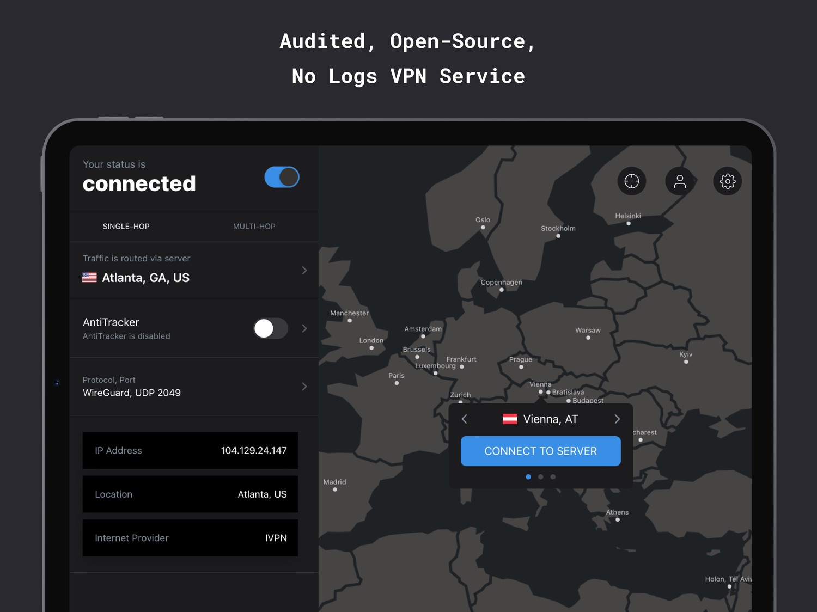The height and width of the screenshot is (612, 817).
Task: Select the Oslo server on map
Action: point(483,228)
